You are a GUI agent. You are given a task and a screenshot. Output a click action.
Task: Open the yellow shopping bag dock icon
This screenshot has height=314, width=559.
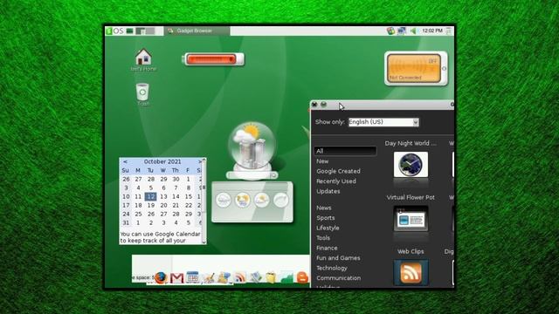(x=271, y=277)
